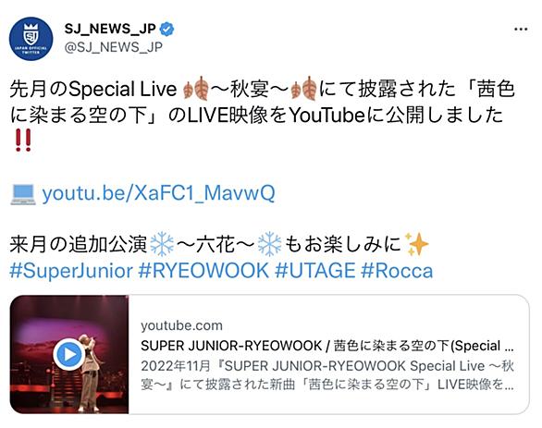Follow the youtu.be/XaFC1_MavwQ link

click(158, 193)
